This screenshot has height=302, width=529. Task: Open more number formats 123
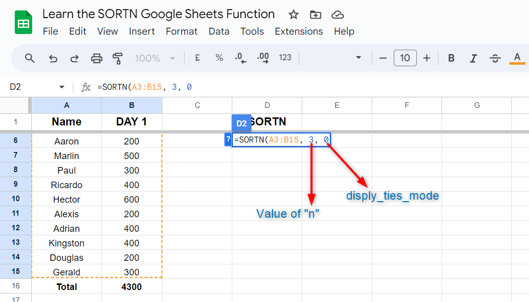pos(285,58)
